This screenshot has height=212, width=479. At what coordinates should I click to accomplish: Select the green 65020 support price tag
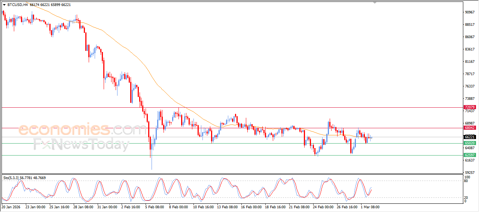470,143
